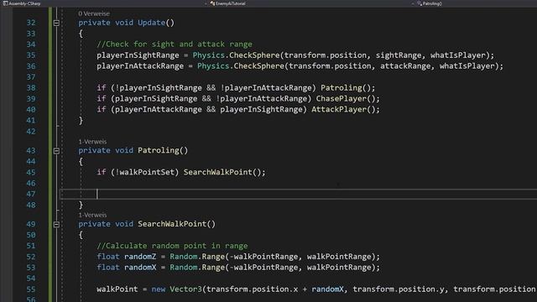Click SearchWalkPoint method name on line 49
The width and height of the screenshot is (537, 302).
[172, 224]
